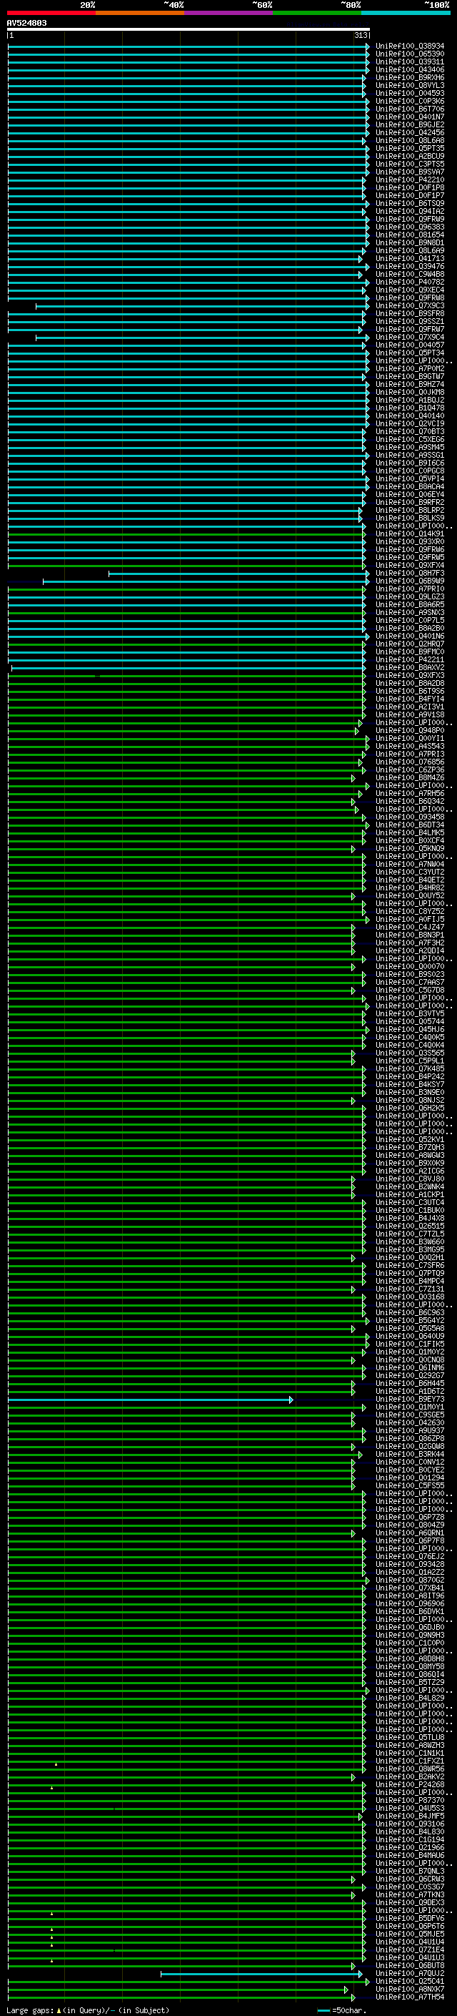Click the green ~80% identity color segment
Image resolution: width=457 pixels, height=2016 pixels.
317,14
